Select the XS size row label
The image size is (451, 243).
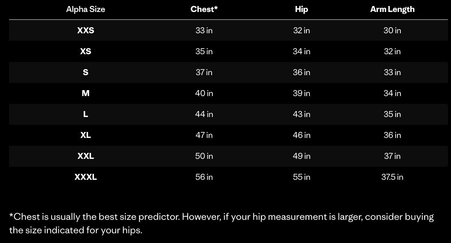(85, 51)
